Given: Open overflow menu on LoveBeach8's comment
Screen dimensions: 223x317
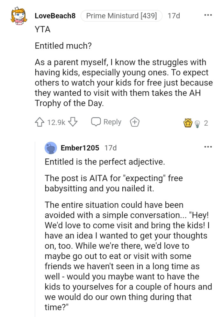Looking at the screenshot, I should [x=208, y=15].
